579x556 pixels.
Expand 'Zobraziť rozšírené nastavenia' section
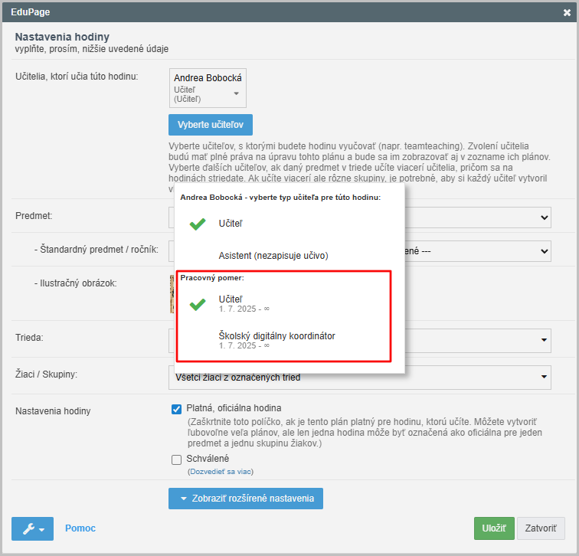click(x=246, y=499)
